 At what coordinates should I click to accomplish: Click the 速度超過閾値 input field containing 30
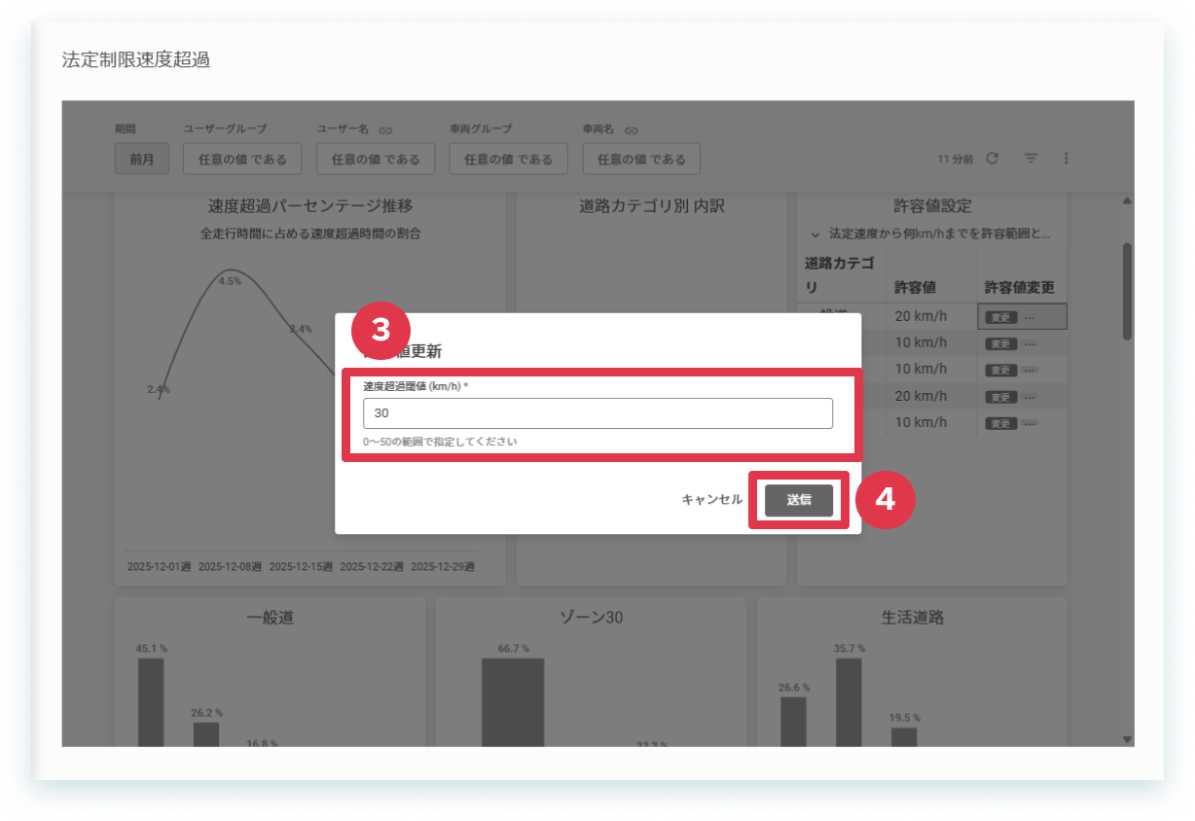pyautogui.click(x=597, y=413)
